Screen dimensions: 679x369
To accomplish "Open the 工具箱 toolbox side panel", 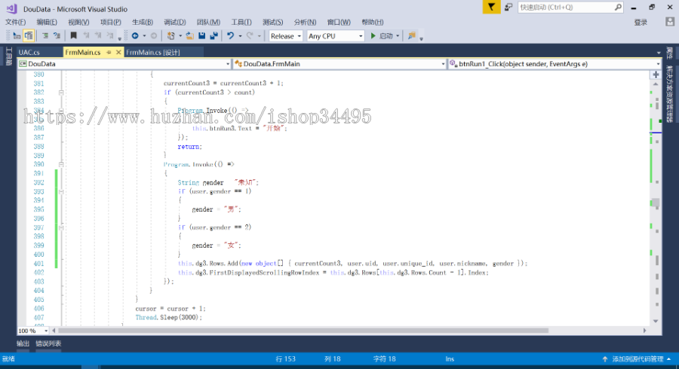I will tap(8, 56).
